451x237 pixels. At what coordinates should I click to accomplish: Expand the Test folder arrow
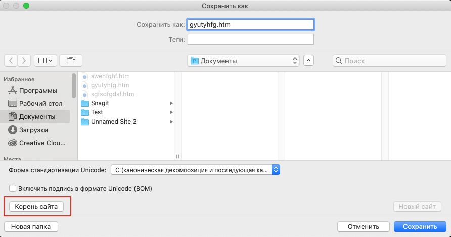pos(171,112)
